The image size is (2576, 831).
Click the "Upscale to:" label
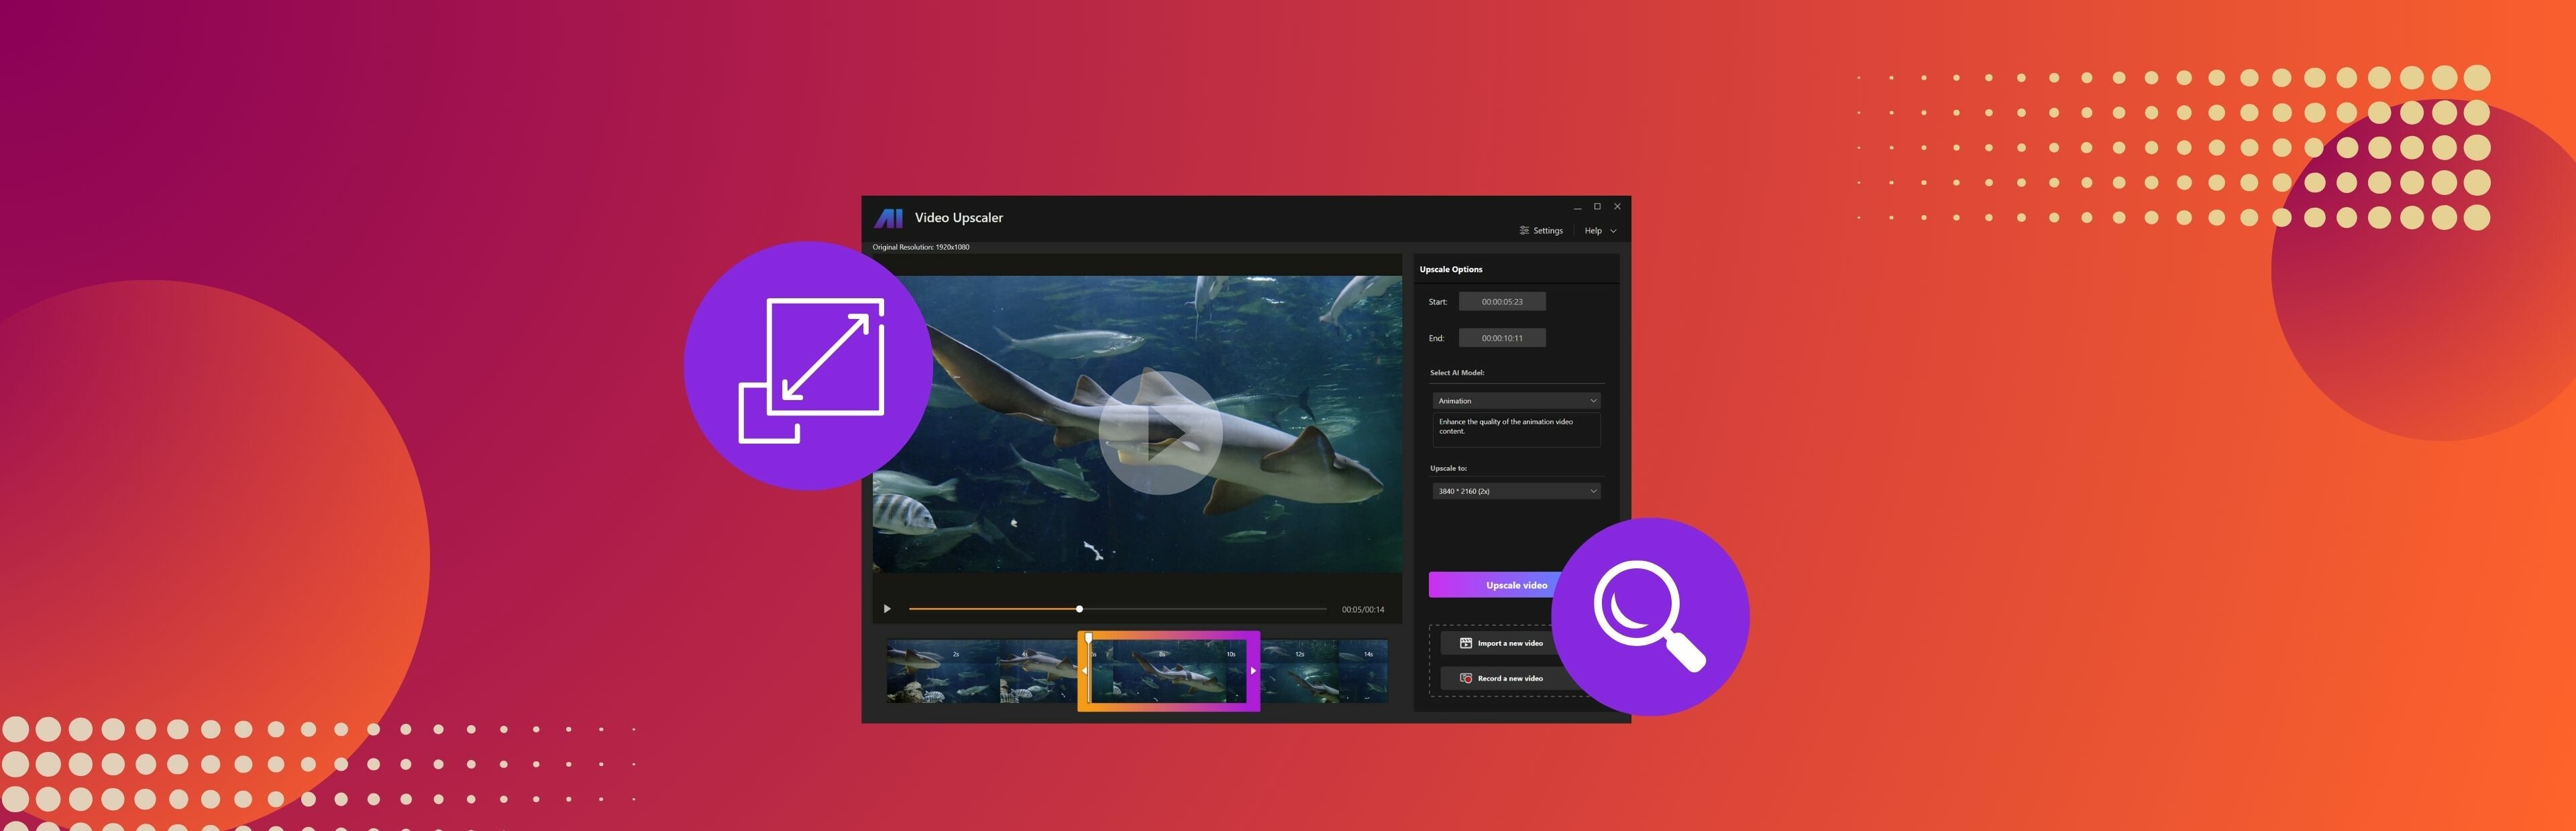click(1448, 468)
